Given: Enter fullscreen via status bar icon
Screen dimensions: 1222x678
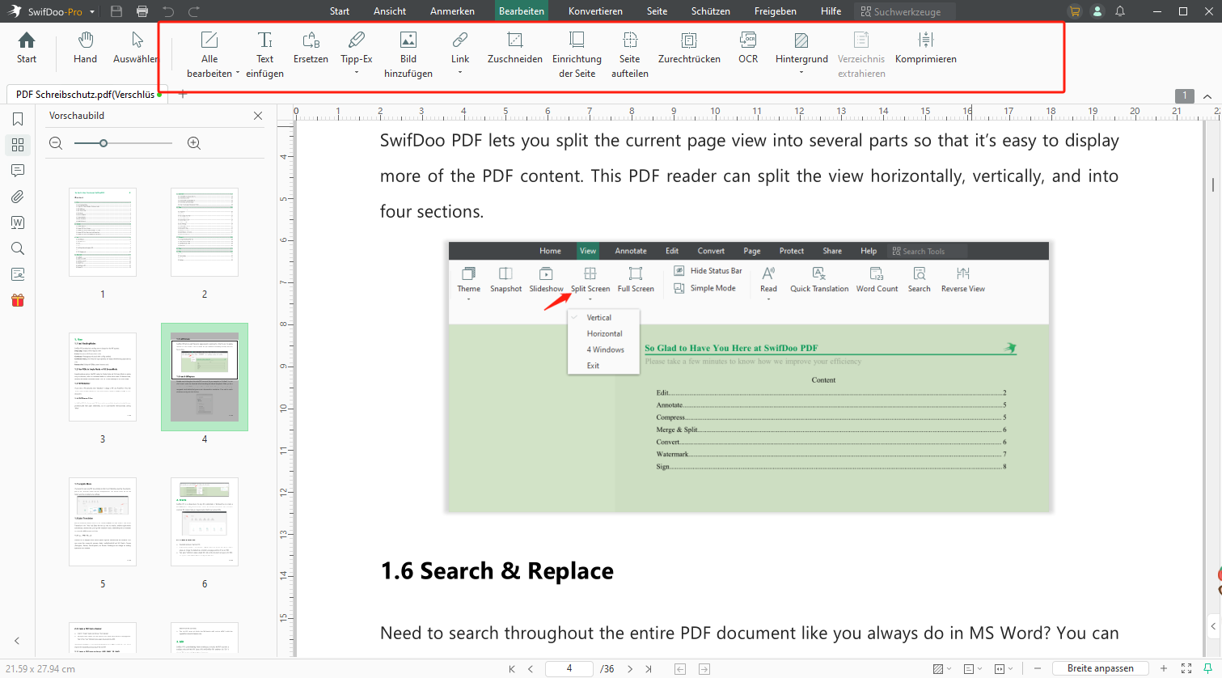Looking at the screenshot, I should pyautogui.click(x=1186, y=668).
